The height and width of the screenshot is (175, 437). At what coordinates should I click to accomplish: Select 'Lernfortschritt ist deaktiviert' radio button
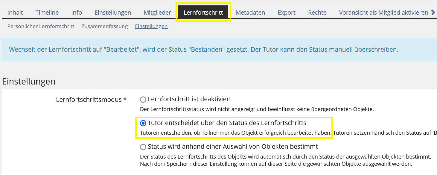143,99
